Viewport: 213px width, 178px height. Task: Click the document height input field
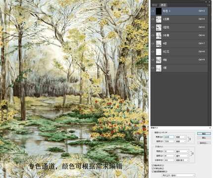[169, 156]
